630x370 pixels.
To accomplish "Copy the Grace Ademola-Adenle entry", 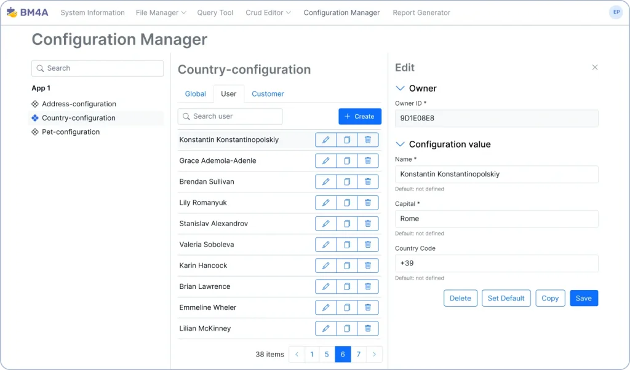I will pos(347,160).
